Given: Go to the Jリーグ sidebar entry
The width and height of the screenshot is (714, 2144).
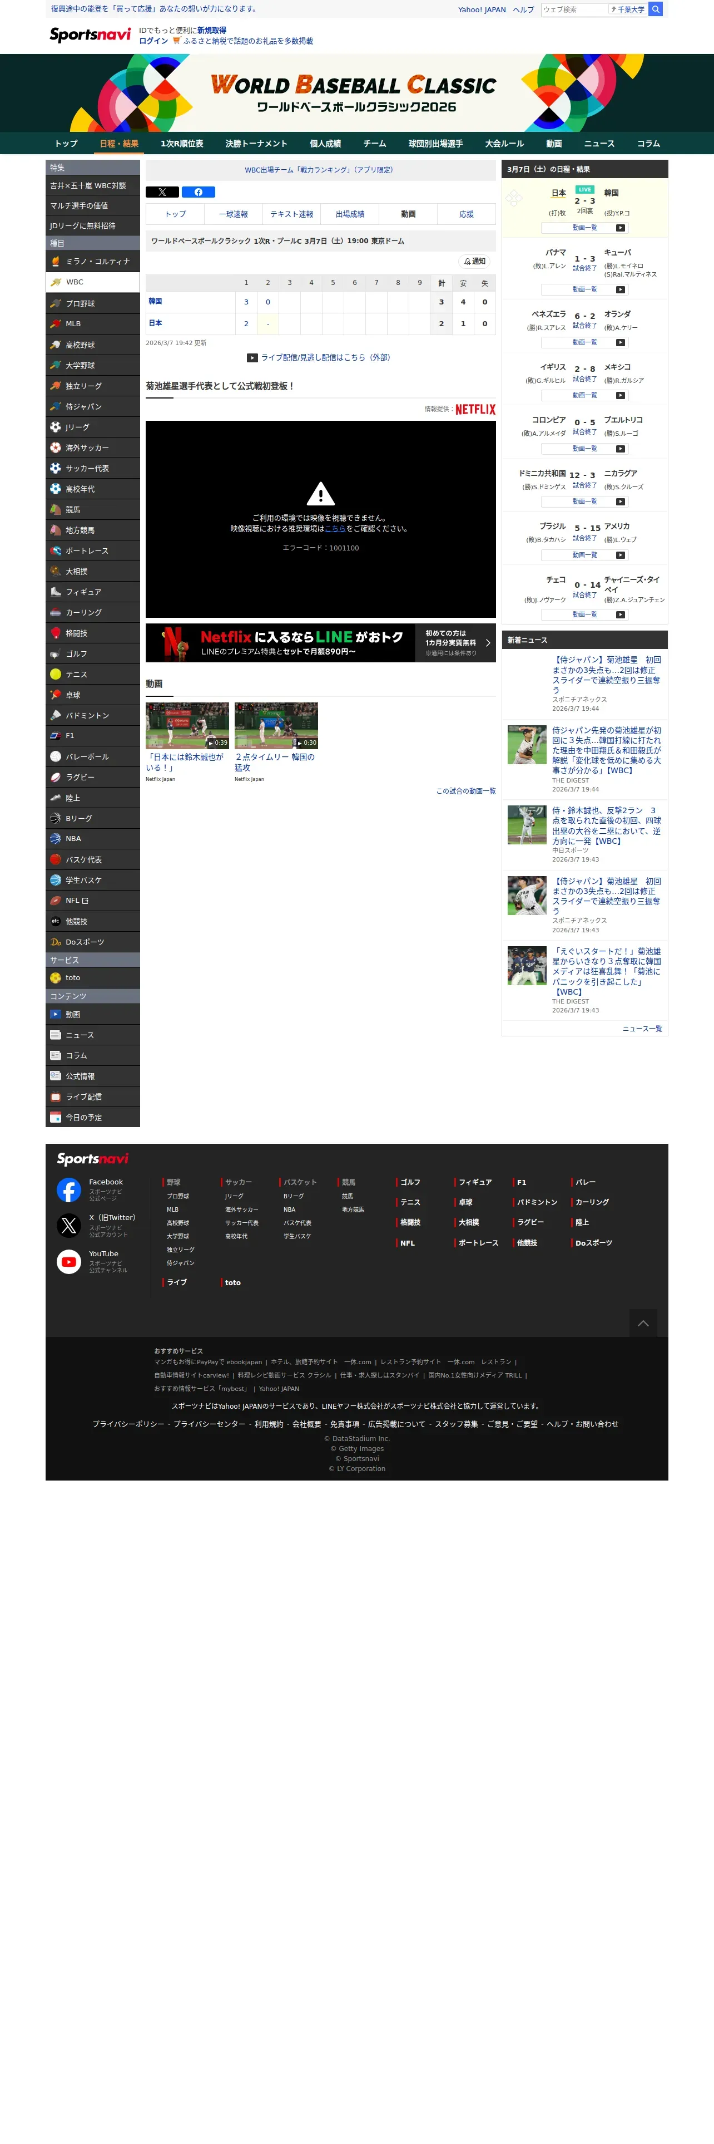Looking at the screenshot, I should click(x=92, y=427).
